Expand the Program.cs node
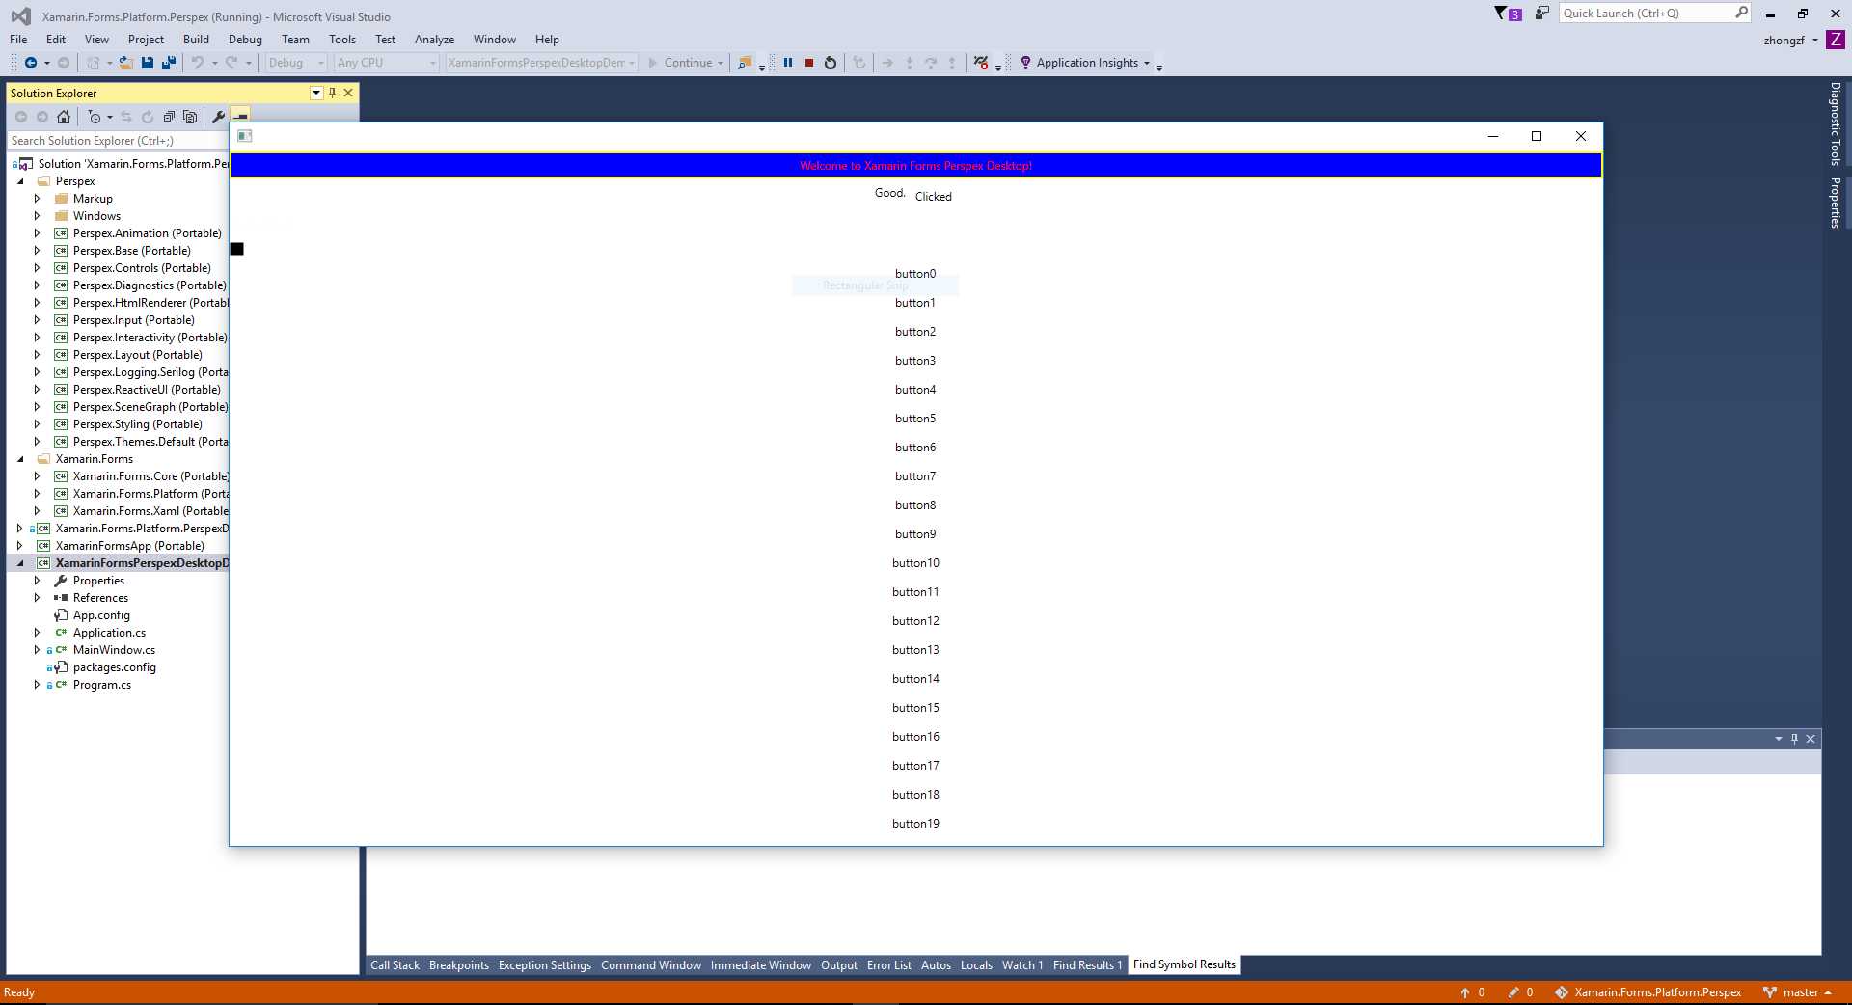Image resolution: width=1852 pixels, height=1005 pixels. click(x=38, y=685)
